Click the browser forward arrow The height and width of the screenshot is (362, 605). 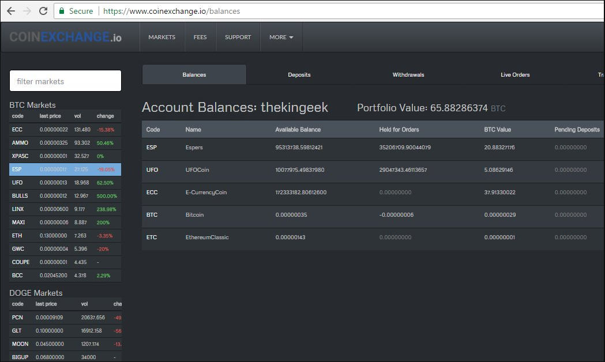[27, 11]
